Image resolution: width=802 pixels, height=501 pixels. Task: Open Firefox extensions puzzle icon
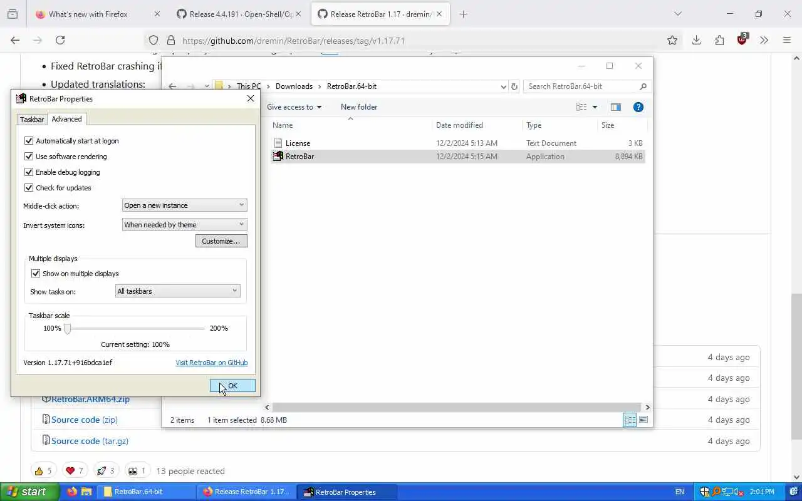coord(719,41)
